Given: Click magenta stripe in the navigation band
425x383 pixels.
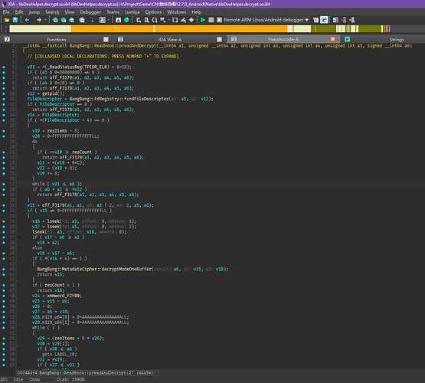Looking at the screenshot, I should pyautogui.click(x=389, y=29).
